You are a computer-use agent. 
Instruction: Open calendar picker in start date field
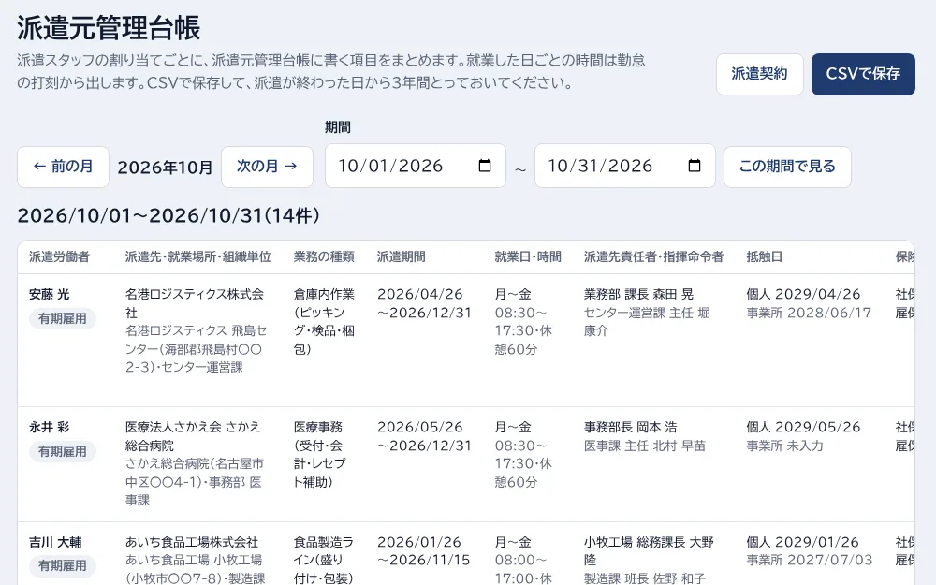click(x=485, y=166)
